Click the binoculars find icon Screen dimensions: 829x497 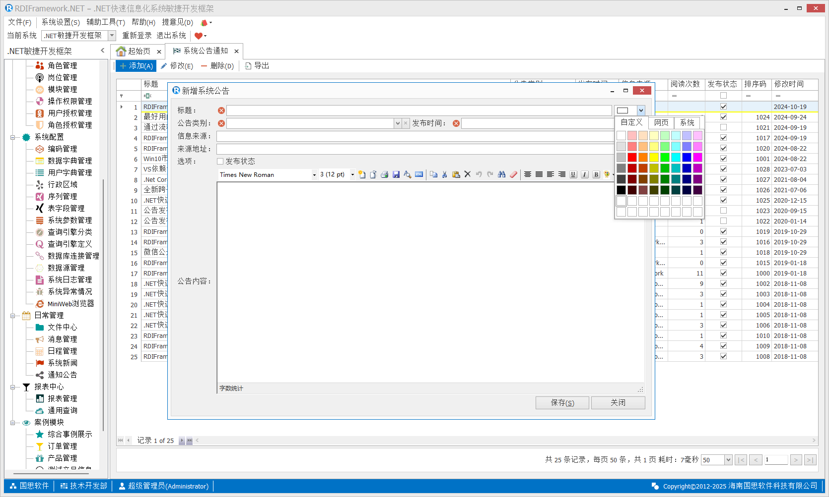502,174
